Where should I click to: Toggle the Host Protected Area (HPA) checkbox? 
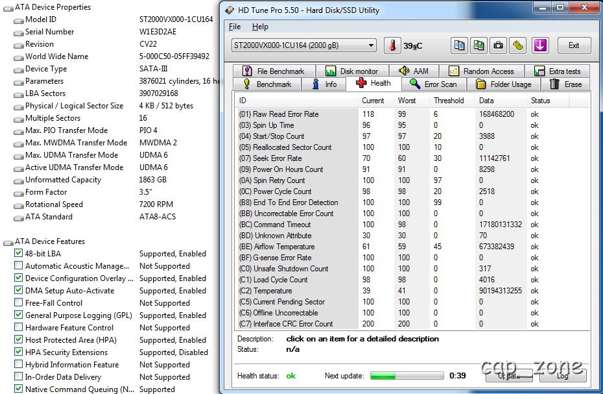point(18,339)
